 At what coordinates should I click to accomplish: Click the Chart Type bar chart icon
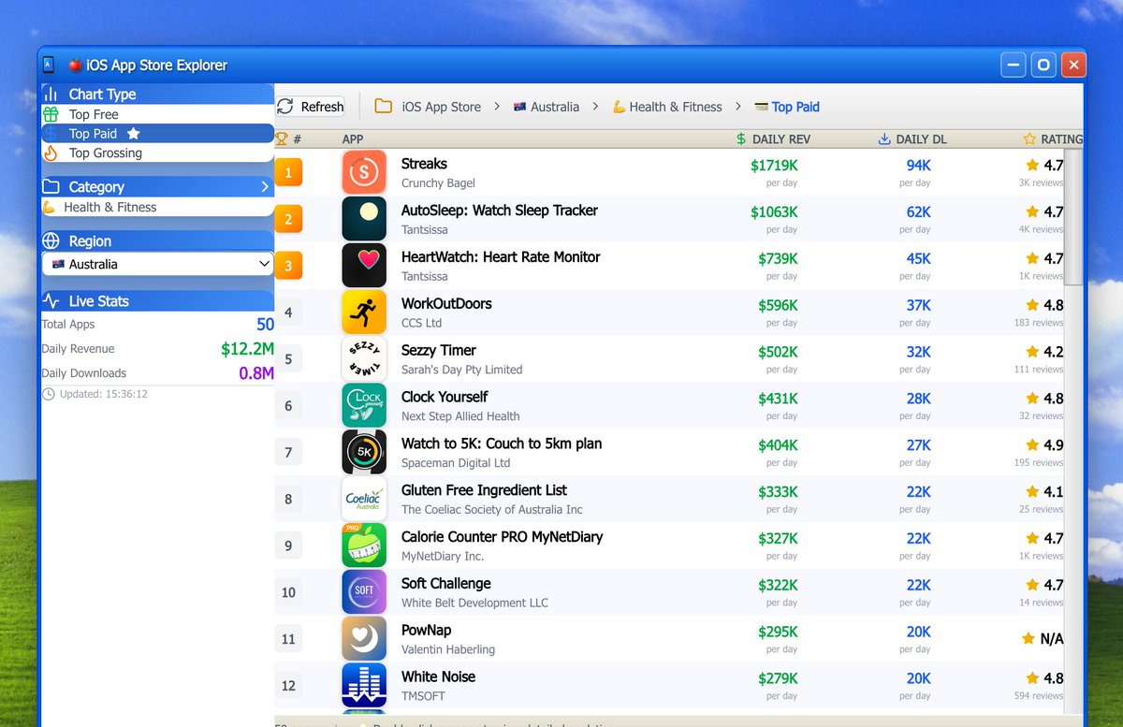51,94
